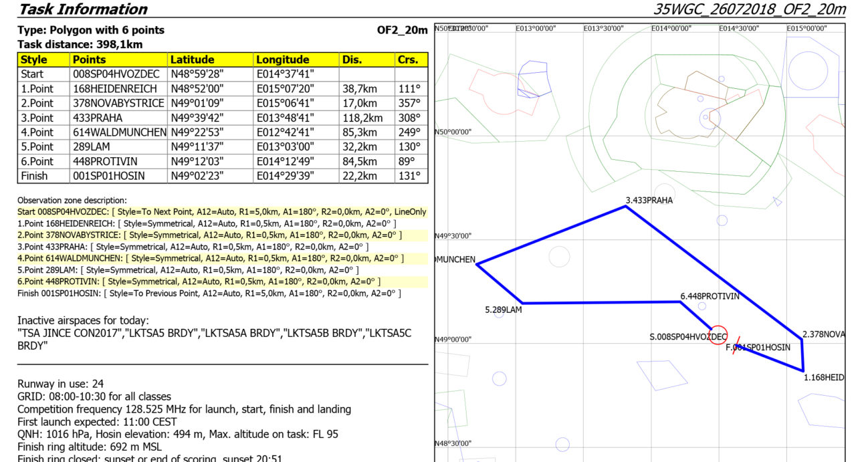Click the Crs. column header
Image resolution: width=866 pixels, height=462 pixels.
[x=411, y=60]
